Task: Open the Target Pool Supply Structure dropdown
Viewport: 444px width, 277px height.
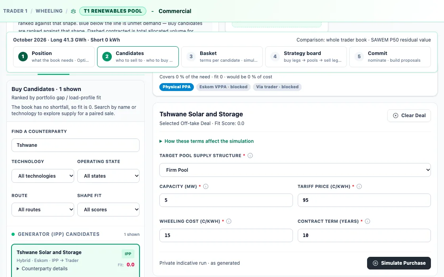Action: 295,170
